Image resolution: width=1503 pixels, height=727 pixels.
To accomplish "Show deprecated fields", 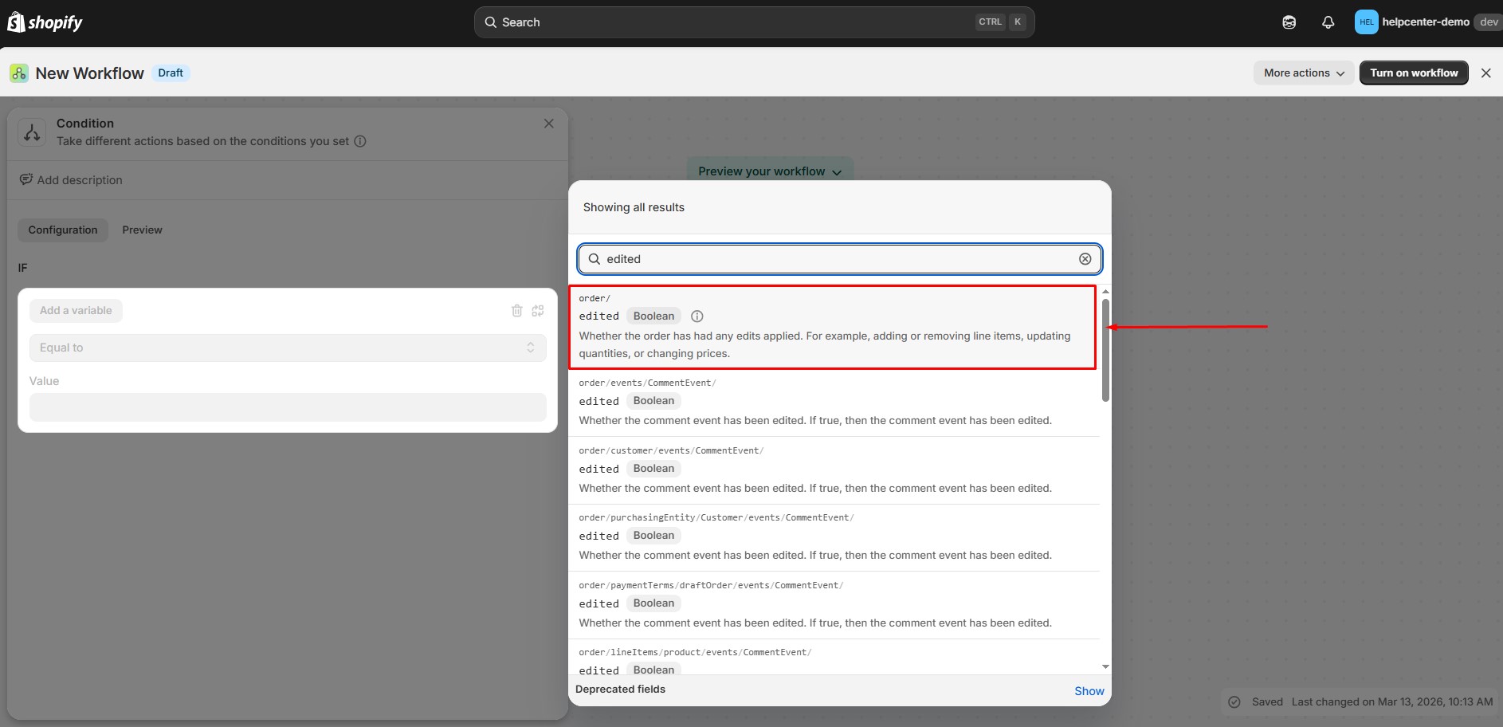I will coord(1089,691).
